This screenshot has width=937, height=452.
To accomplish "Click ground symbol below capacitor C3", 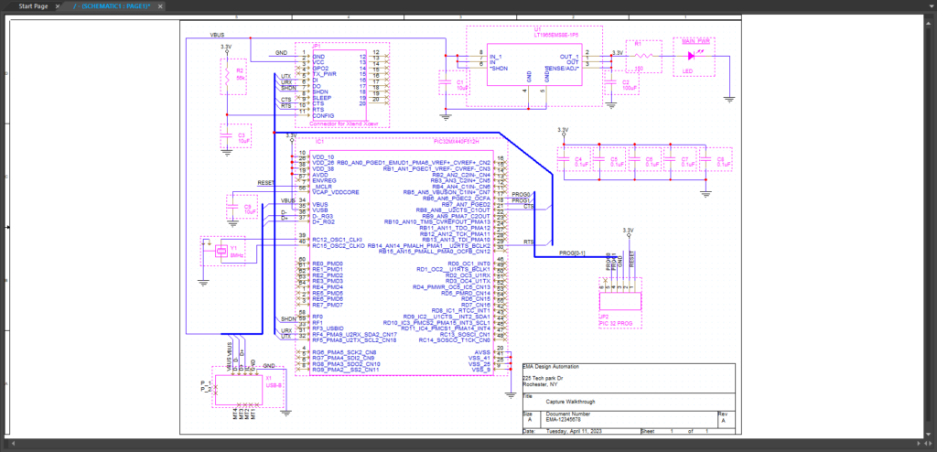I will point(227,153).
